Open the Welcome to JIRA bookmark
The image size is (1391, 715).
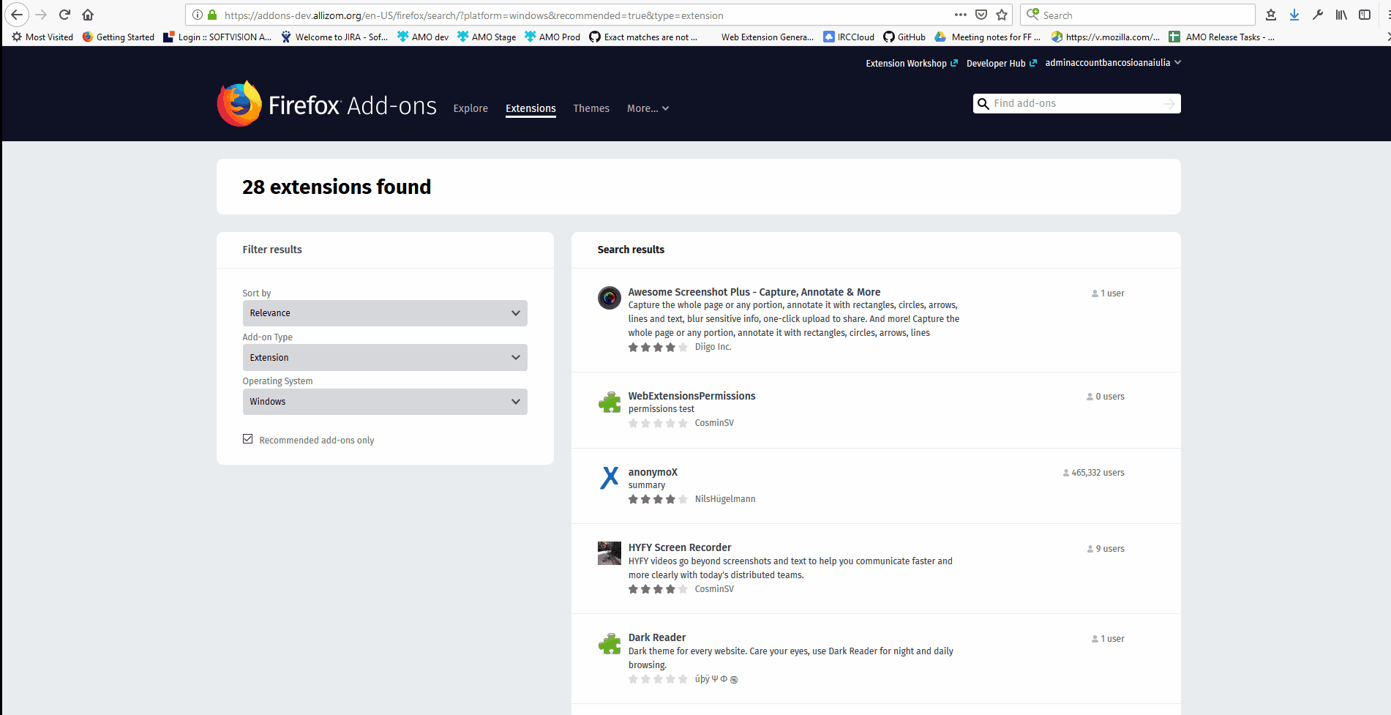coord(334,37)
